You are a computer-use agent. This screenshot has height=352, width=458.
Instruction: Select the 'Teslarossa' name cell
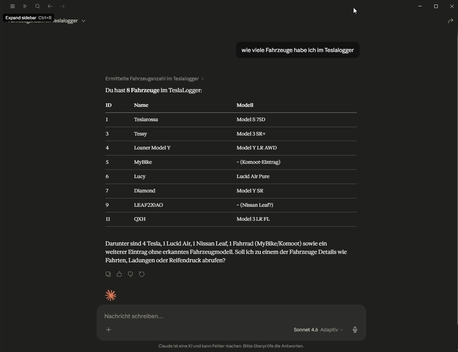(x=146, y=119)
